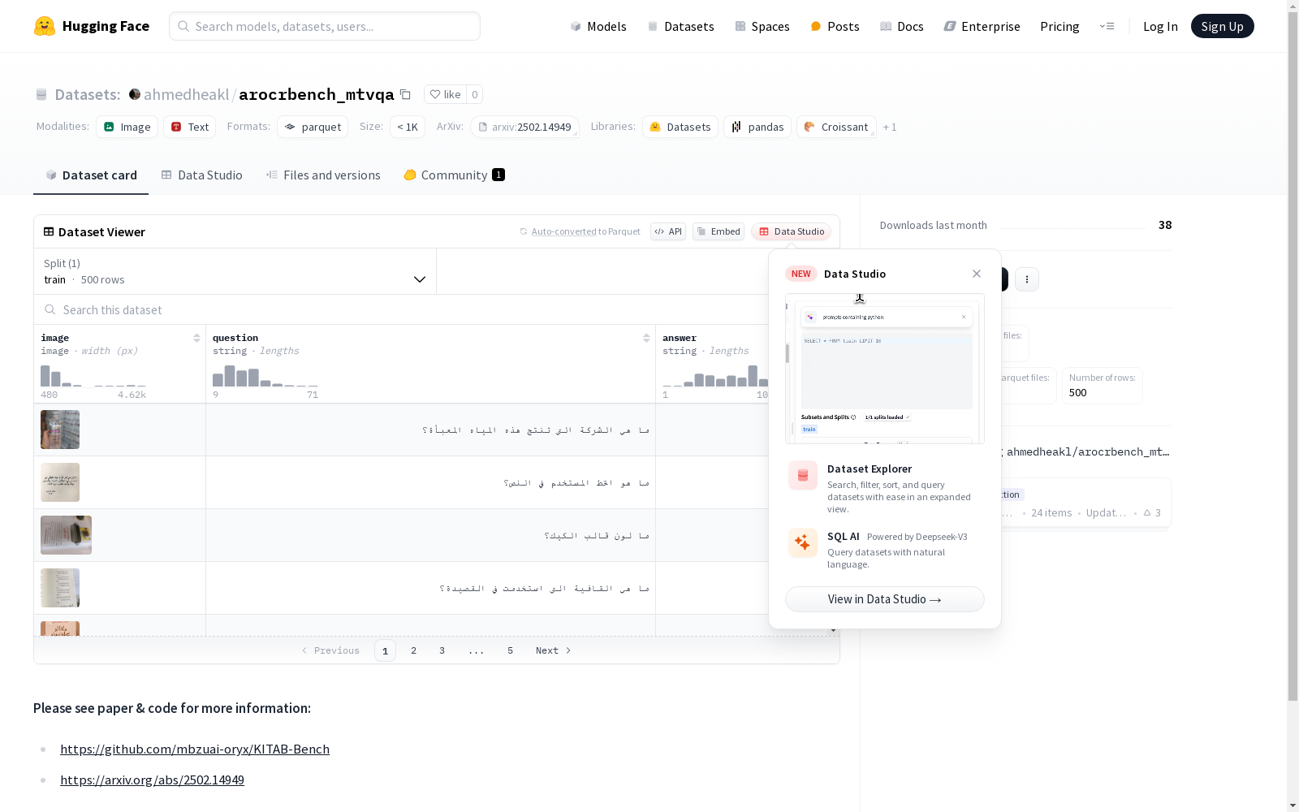Open the KITAB-Bench GitHub link
The image size is (1299, 812).
coord(195,749)
